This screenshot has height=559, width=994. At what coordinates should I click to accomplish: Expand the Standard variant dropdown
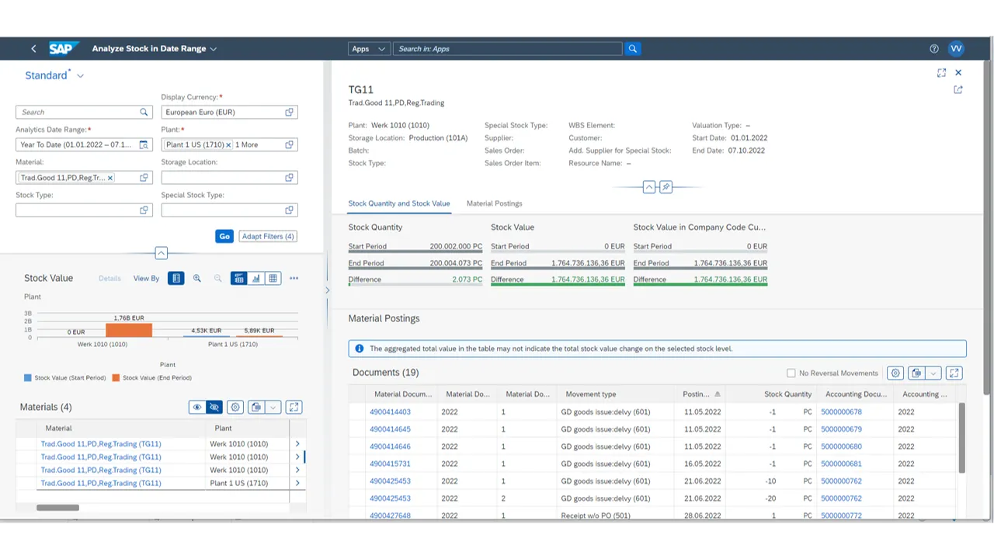79,75
